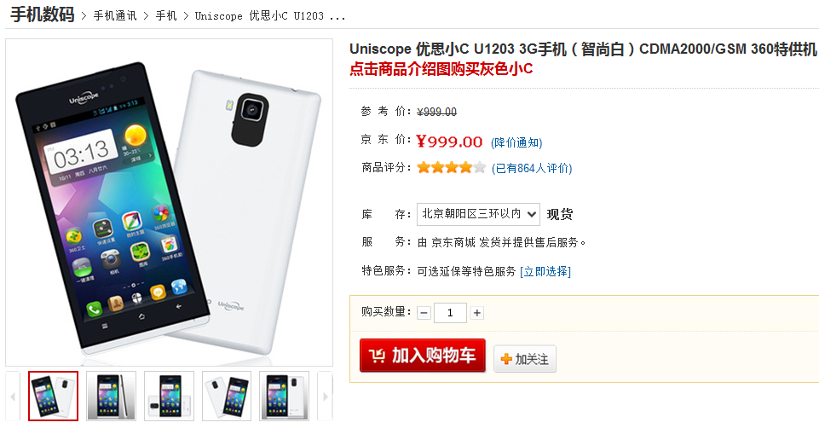Show next thumbnails with right arrow
This screenshot has height=434, width=819.
[325, 396]
